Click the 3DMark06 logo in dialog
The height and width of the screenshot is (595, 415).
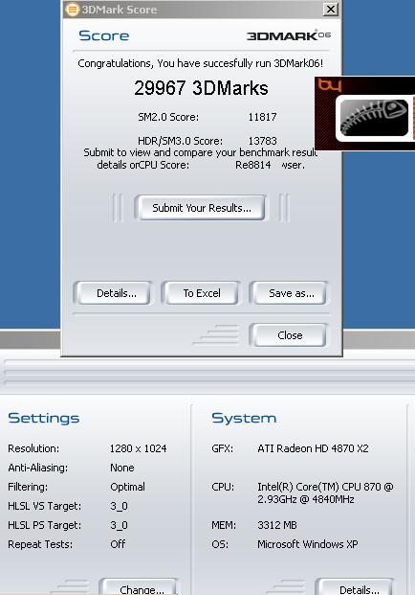(289, 35)
